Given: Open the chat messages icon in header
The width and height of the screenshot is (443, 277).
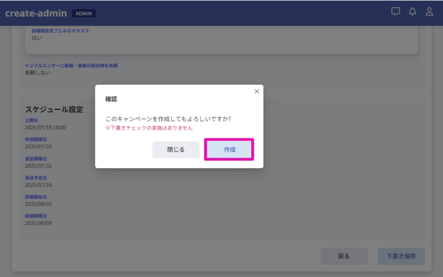Looking at the screenshot, I should [x=396, y=11].
